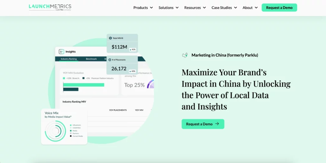Viewport: 326px width, 163px height.
Task: Click Industry Ranking MIV heading
Action: pos(74,102)
